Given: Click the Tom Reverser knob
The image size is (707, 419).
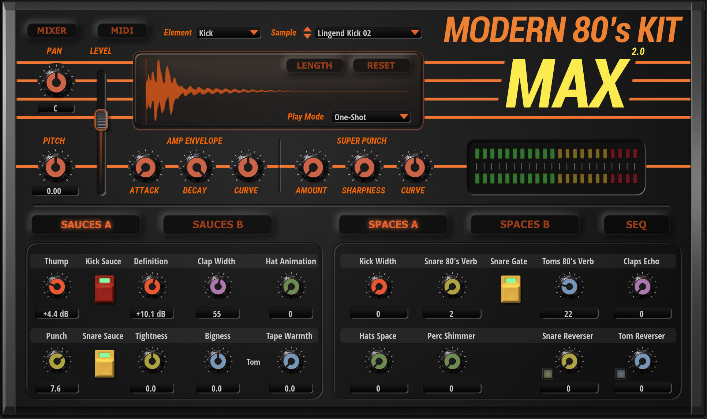Looking at the screenshot, I should pos(643,361).
